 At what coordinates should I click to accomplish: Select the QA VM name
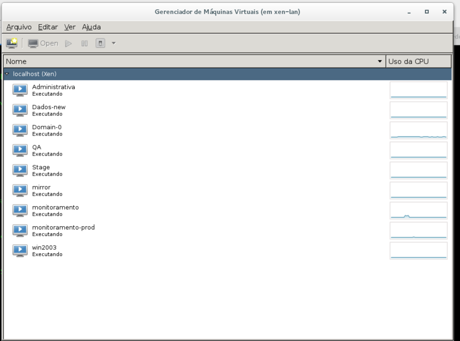click(37, 148)
